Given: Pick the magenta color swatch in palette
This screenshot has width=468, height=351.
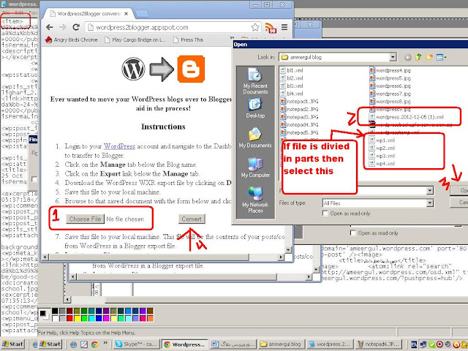Looking at the screenshot, I should [x=106, y=319].
